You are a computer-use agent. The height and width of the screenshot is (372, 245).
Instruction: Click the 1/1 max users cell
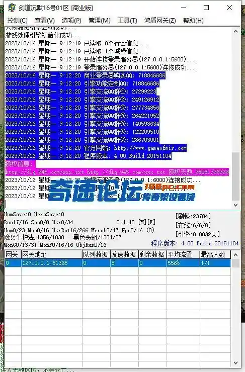pyautogui.click(x=215, y=263)
